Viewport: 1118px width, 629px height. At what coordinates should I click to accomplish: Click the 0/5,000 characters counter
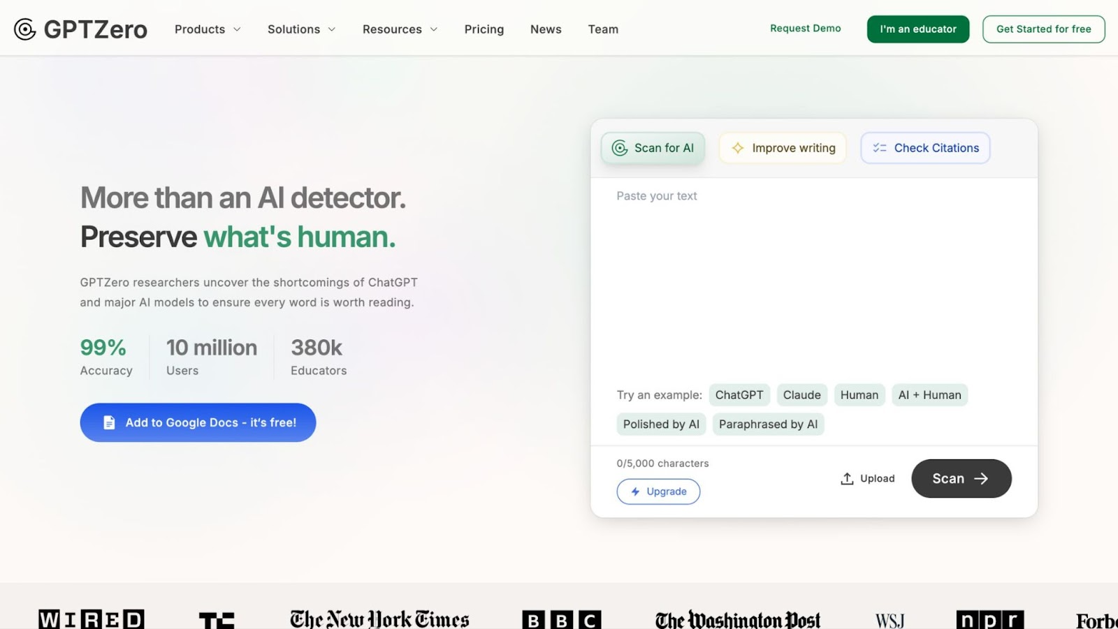click(662, 464)
